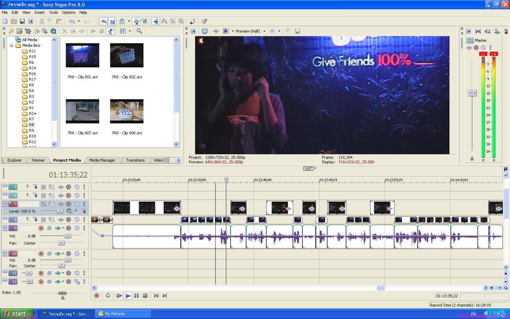The image size is (510, 319).
Task: Solo video track 6
Action: (84, 196)
